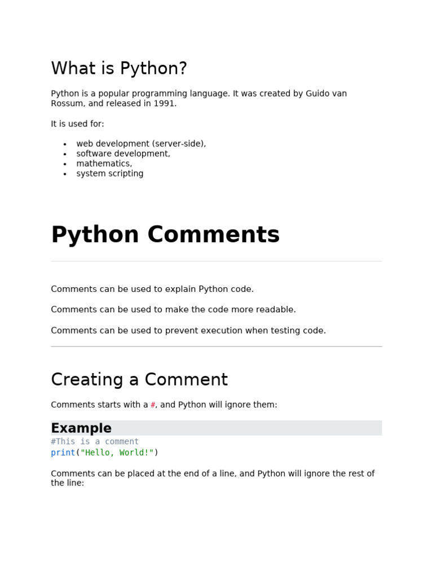This screenshot has width=433, height=578.
Task: Click the sentence about making code more readable
Action: click(x=173, y=310)
